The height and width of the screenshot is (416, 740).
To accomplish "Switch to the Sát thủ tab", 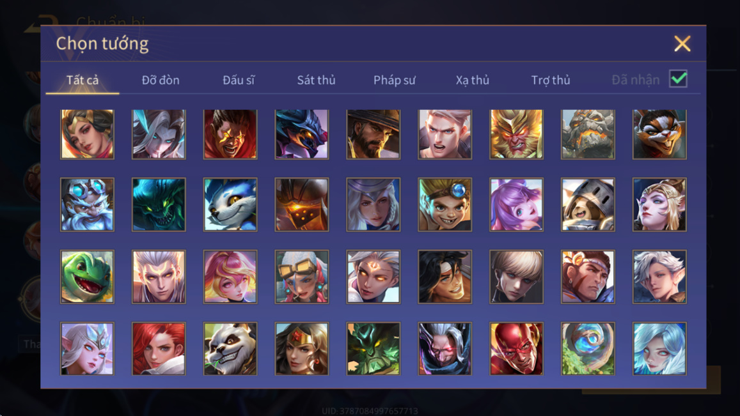I will click(316, 80).
